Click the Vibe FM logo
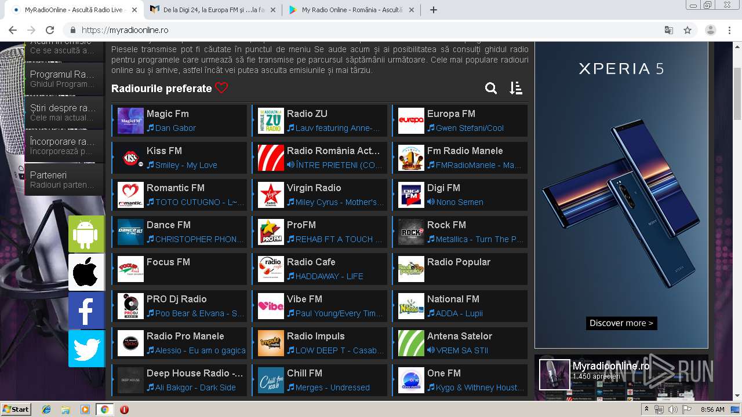This screenshot has height=417, width=742. click(271, 306)
